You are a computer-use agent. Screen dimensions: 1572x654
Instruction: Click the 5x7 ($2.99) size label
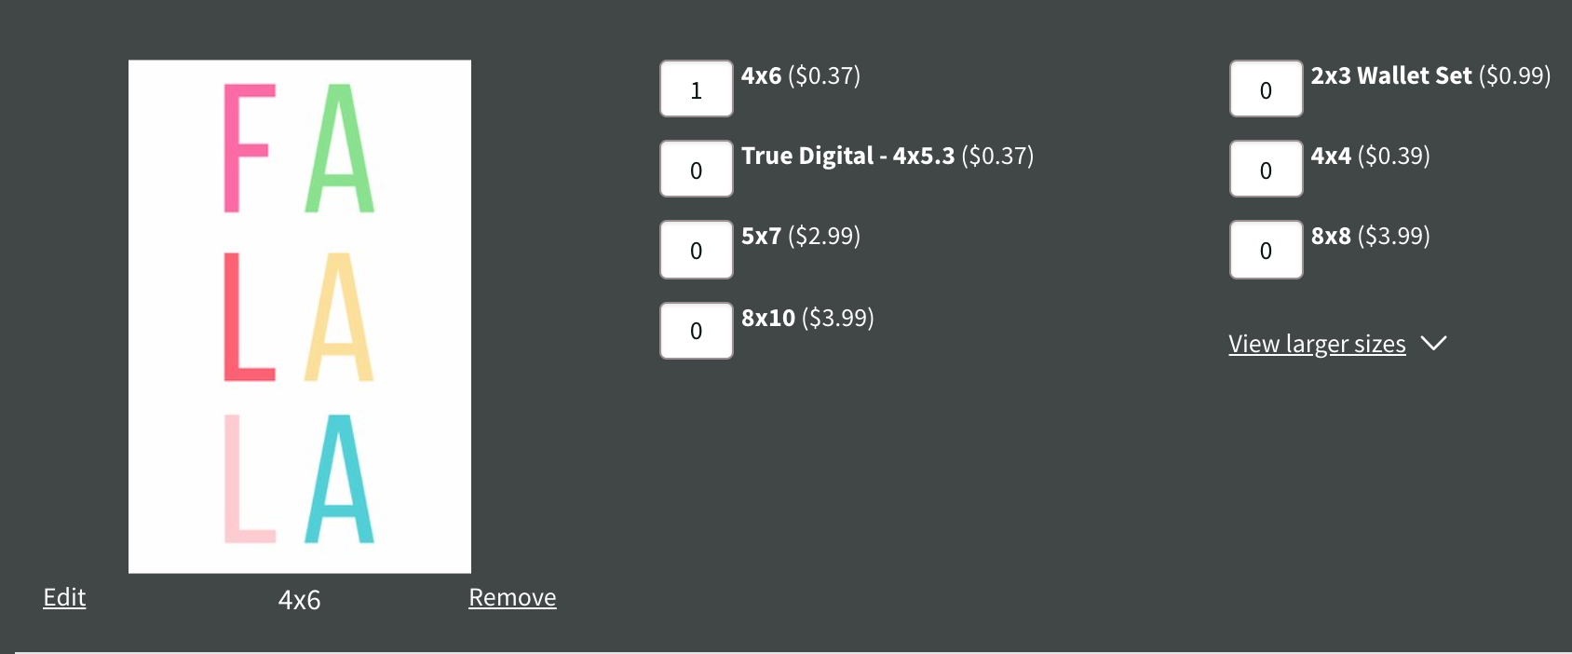coord(800,236)
